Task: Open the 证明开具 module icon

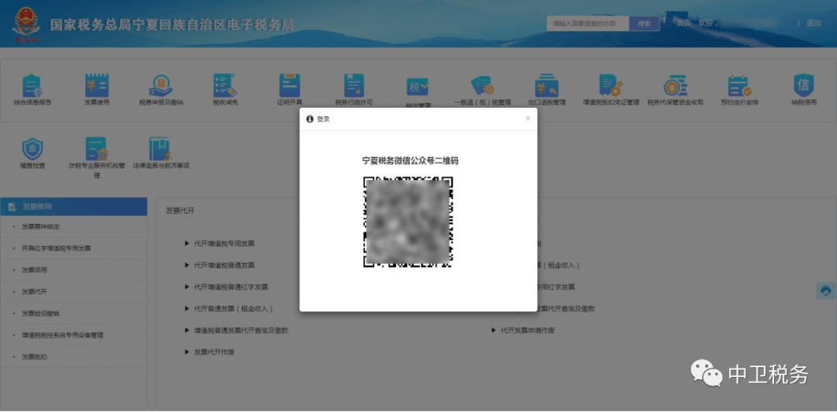Action: (289, 85)
